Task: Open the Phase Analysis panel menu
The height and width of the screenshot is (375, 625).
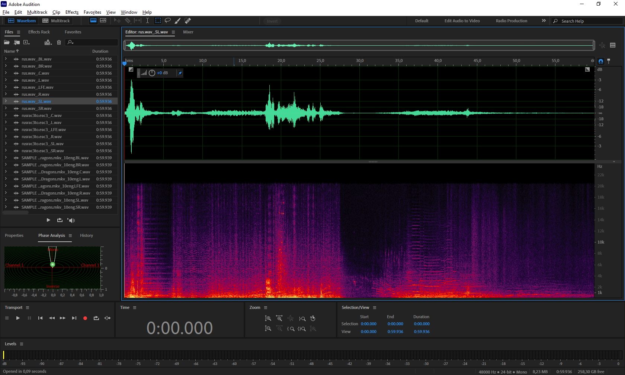Action: pyautogui.click(x=70, y=236)
